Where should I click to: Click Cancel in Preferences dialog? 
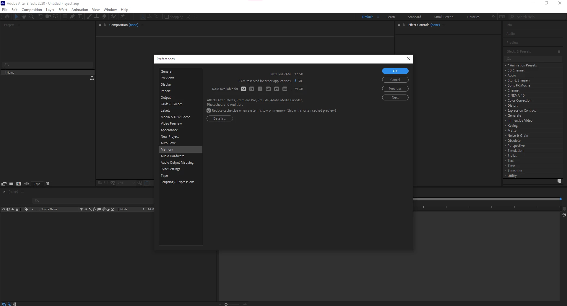click(x=395, y=80)
